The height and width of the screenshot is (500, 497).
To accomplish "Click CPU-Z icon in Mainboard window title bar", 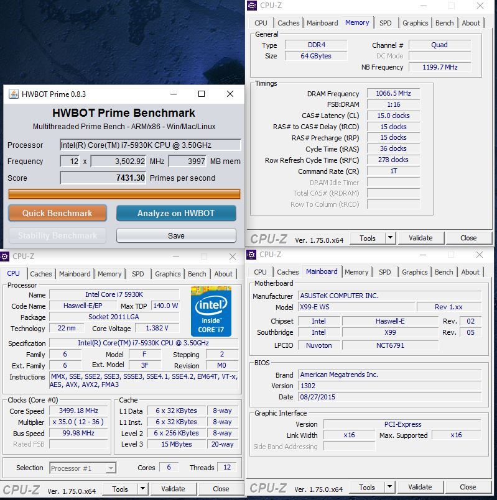I will click(x=251, y=255).
